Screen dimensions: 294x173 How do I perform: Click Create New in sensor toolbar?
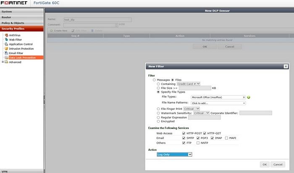[59, 31]
